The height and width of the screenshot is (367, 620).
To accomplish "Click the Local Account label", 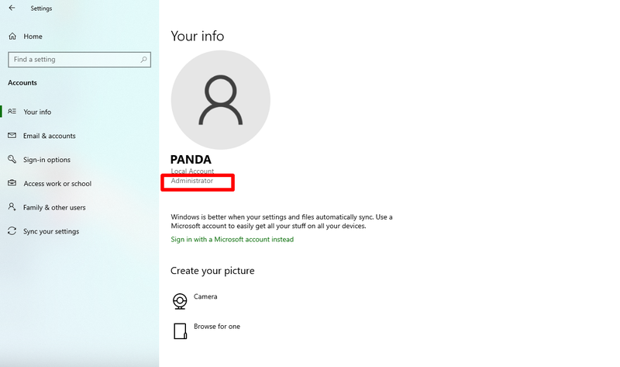I will [192, 171].
